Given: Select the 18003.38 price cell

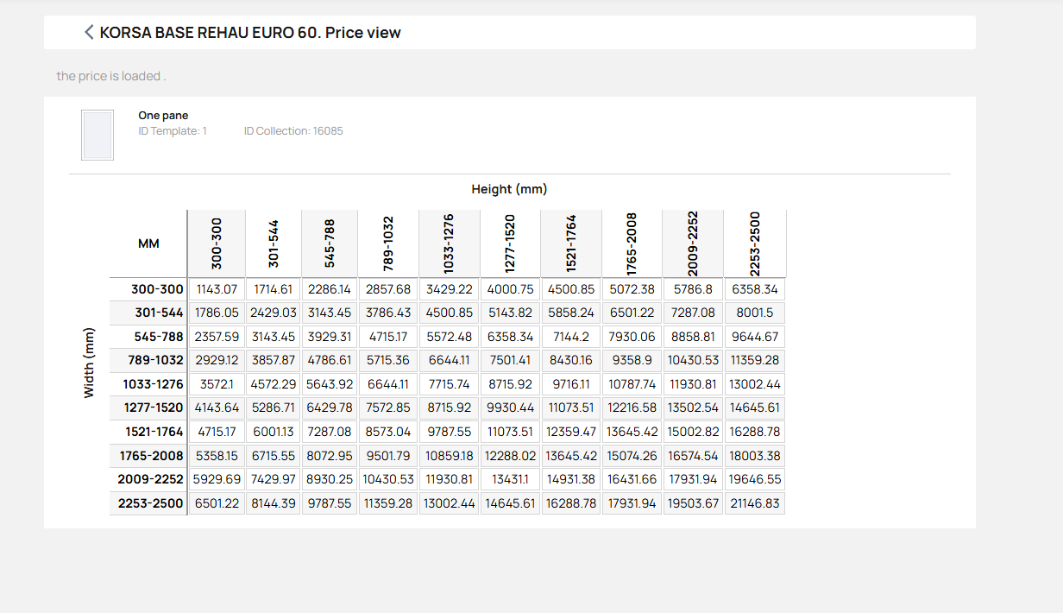Looking at the screenshot, I should click(x=755, y=456).
